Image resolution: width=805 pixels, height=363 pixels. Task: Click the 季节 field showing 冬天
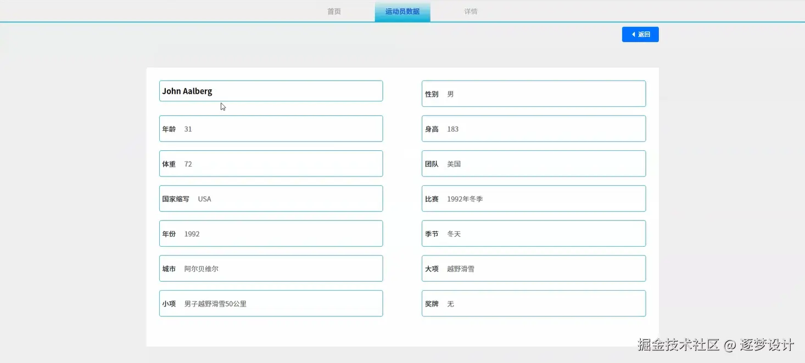point(534,234)
